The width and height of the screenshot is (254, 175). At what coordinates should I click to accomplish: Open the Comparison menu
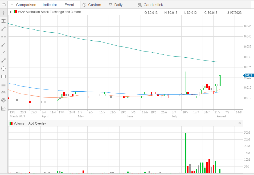[x=26, y=5]
